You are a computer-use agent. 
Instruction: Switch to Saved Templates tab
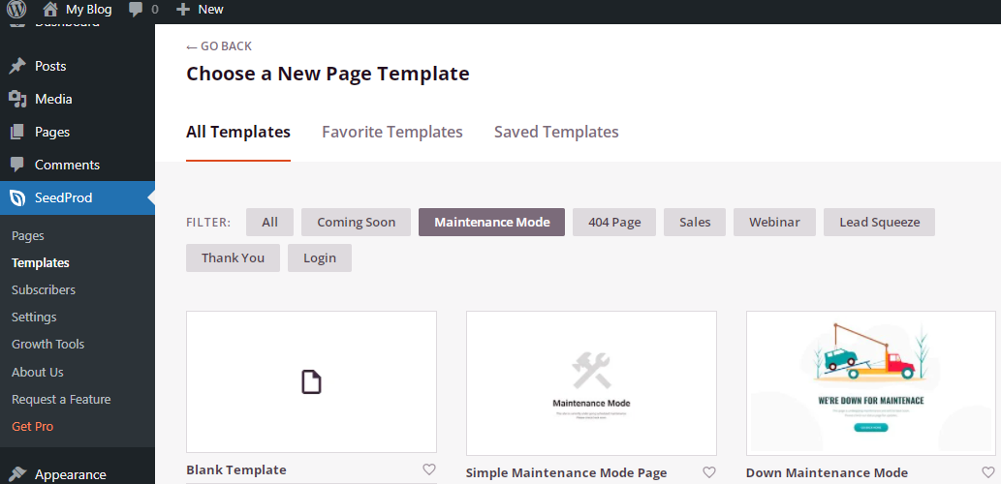556,132
